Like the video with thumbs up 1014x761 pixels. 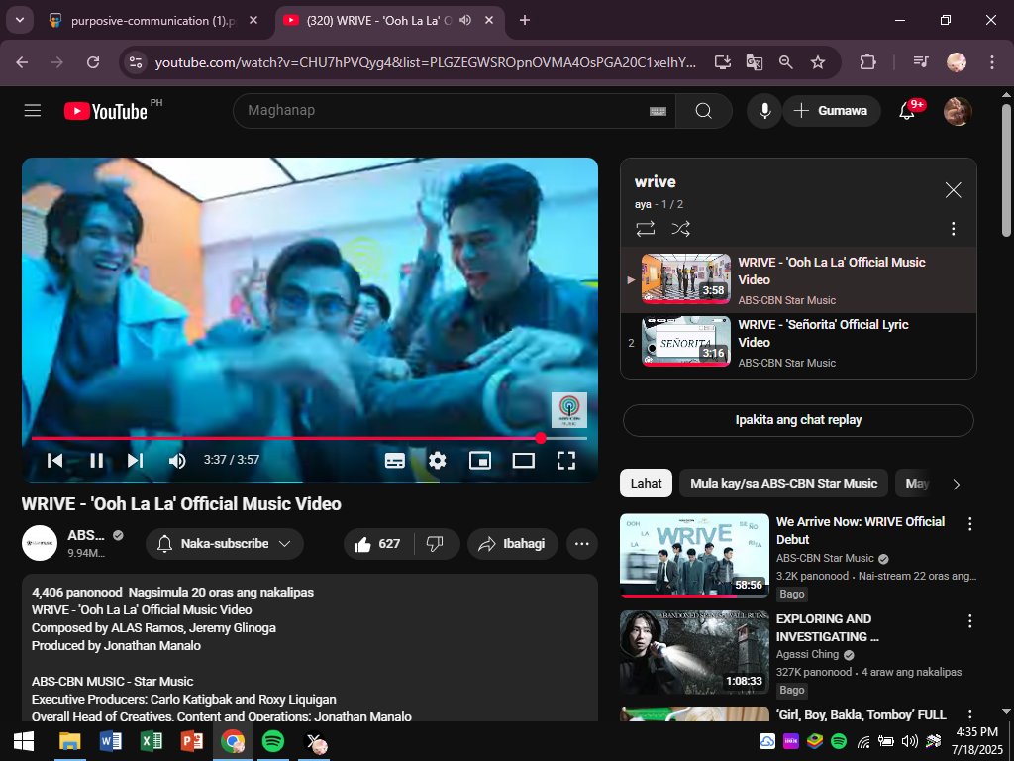coord(377,544)
